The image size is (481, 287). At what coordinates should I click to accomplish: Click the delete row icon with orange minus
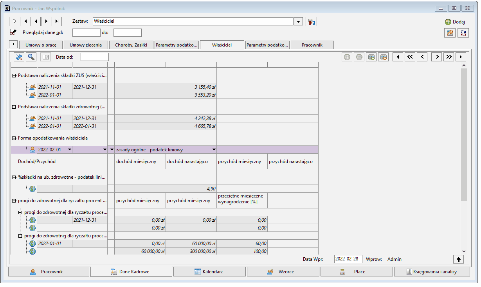coord(384,57)
